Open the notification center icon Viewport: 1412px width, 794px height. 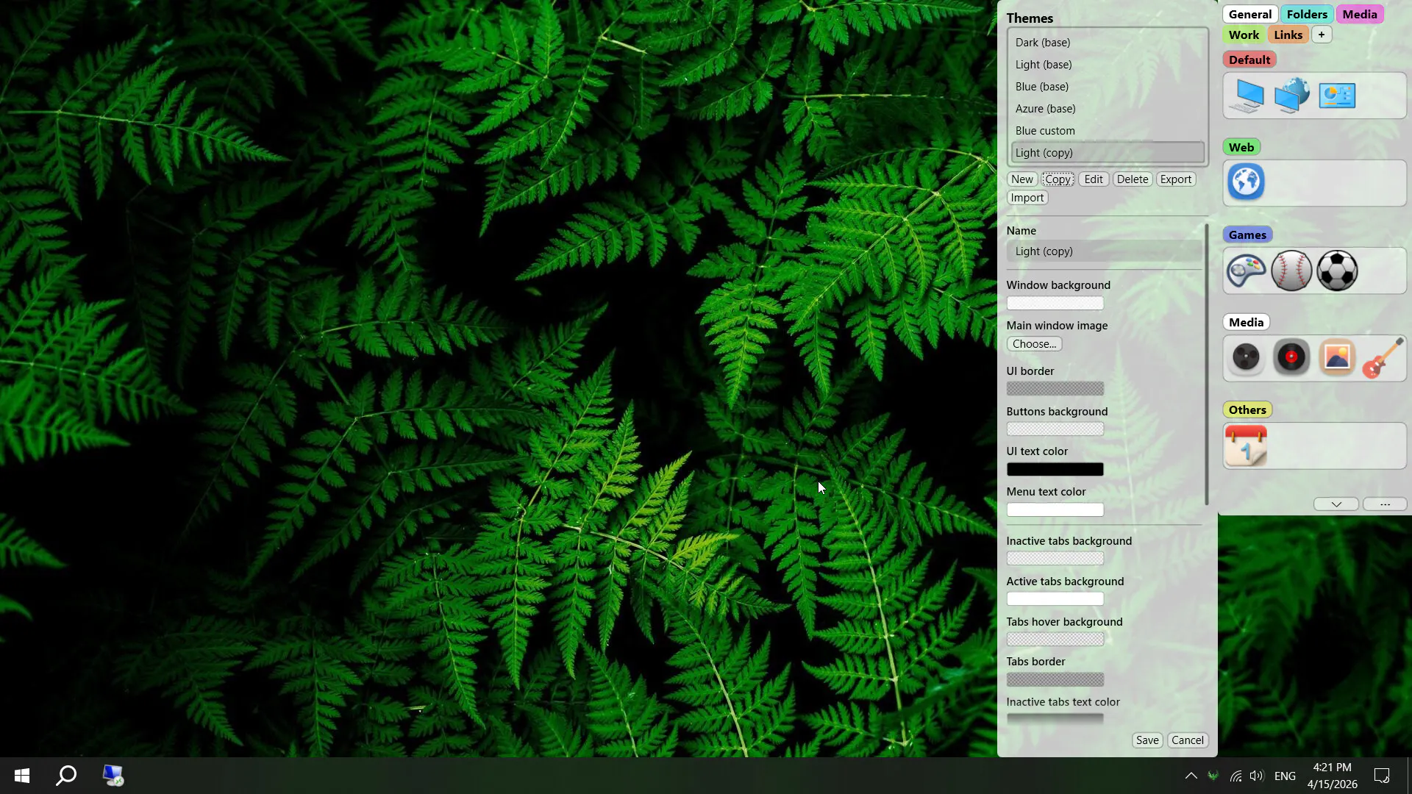[1382, 776]
